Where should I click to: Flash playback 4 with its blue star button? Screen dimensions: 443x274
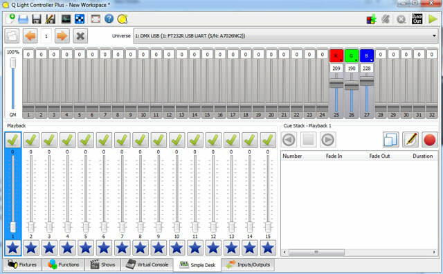pos(67,248)
